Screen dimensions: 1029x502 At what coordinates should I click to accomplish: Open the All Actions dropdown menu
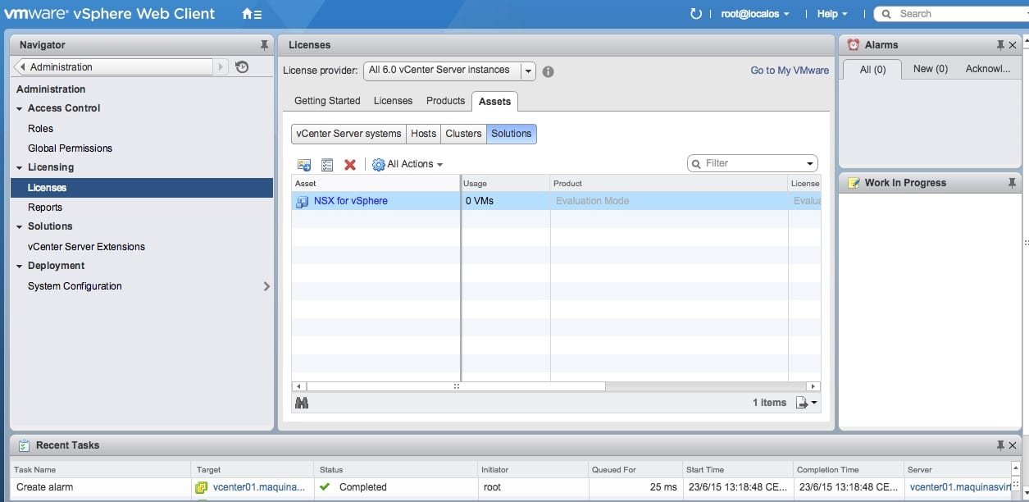pyautogui.click(x=408, y=164)
